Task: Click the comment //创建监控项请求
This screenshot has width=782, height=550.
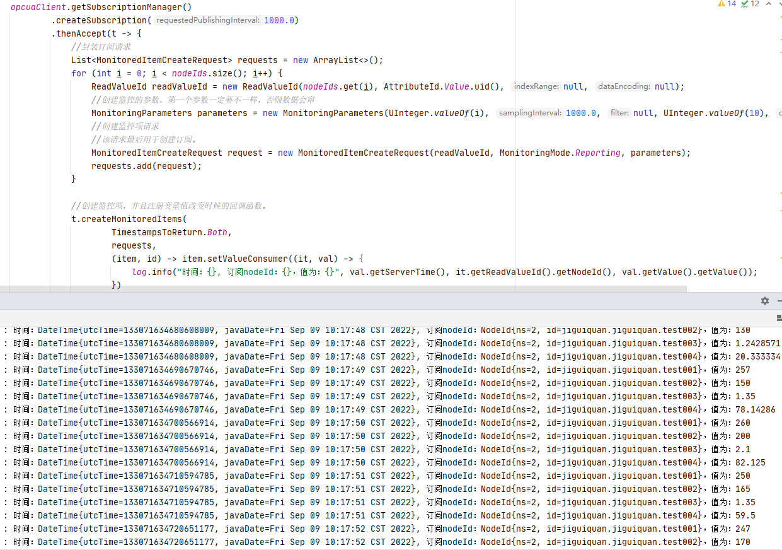Action: tap(125, 126)
